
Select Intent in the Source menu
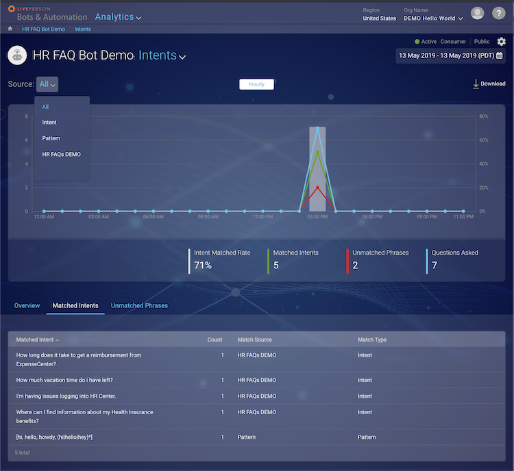[49, 123]
